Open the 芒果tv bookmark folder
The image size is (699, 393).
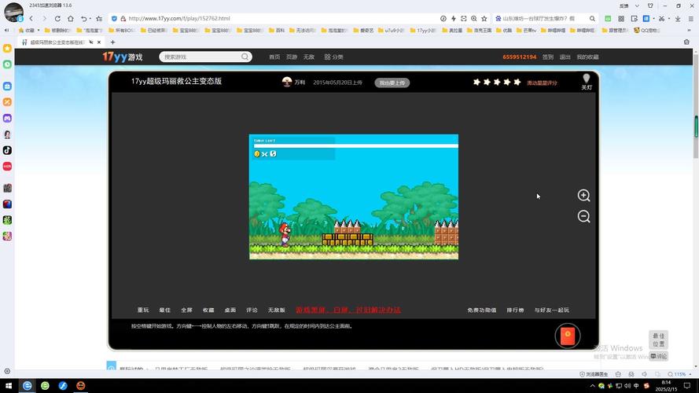coord(526,31)
